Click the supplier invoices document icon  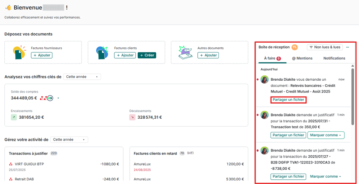coord(19,52)
